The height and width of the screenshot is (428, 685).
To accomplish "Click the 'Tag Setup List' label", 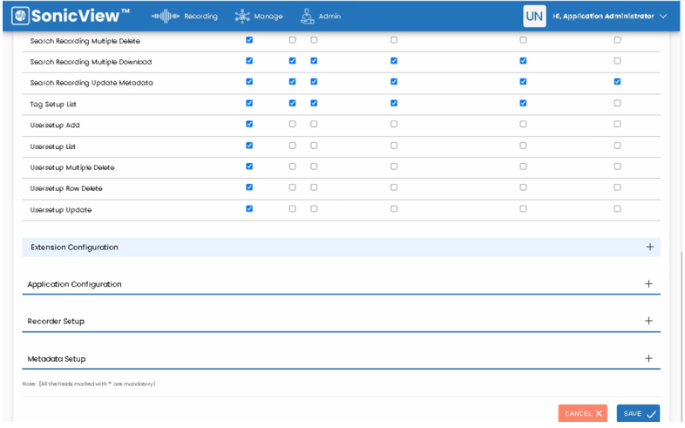I will 53,105.
